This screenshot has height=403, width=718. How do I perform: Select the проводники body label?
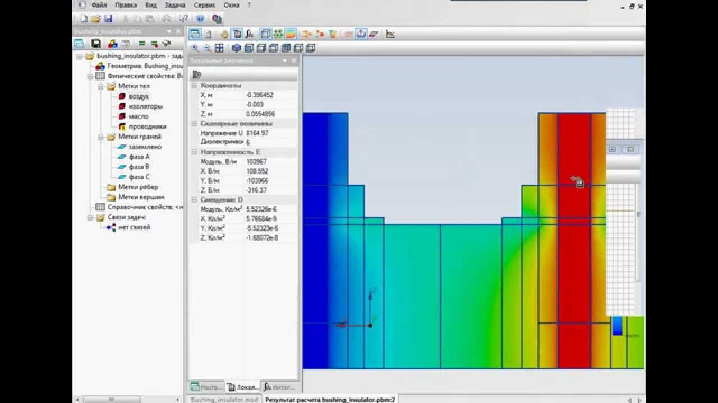point(148,126)
